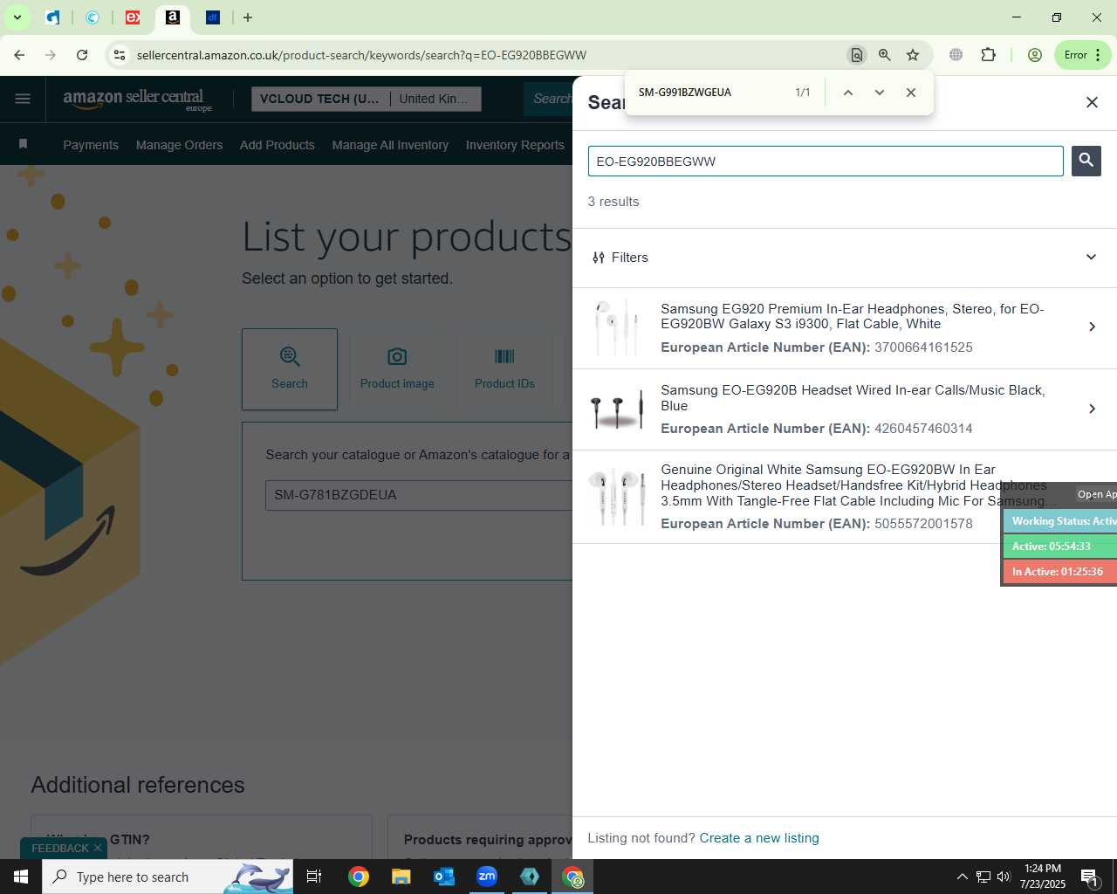Open Inventory Reports menu item
The width and height of the screenshot is (1117, 894).
pyautogui.click(x=515, y=145)
